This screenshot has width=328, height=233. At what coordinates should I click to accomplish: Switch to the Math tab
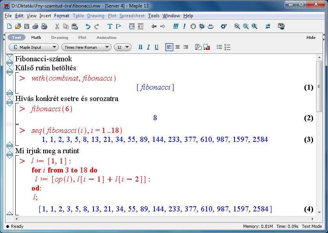pos(36,37)
